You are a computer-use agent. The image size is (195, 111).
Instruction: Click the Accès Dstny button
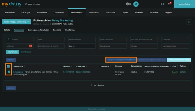coord(185,4)
